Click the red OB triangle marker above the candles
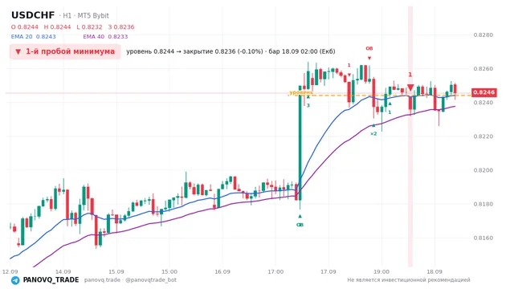514x289 pixels. click(x=369, y=59)
